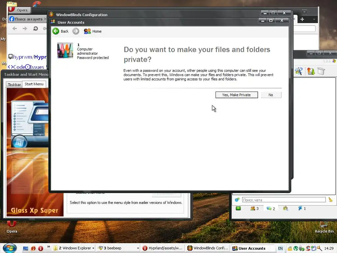
Task: Click the safely remove hardware tray icon
Action: click(x=301, y=248)
